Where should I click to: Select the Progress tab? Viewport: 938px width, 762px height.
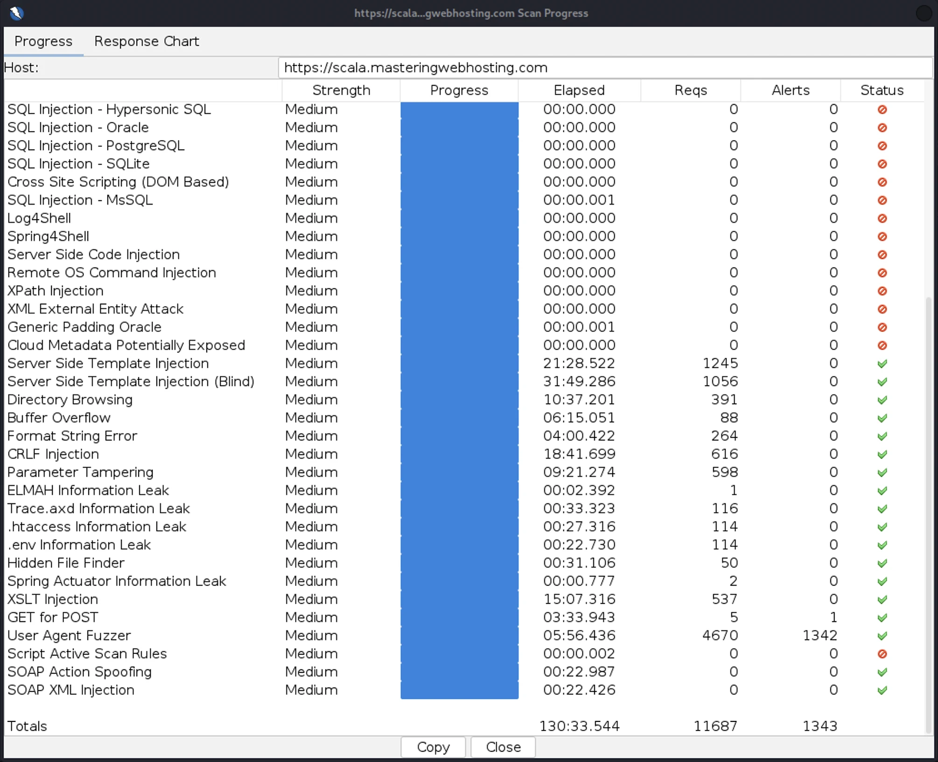point(43,42)
